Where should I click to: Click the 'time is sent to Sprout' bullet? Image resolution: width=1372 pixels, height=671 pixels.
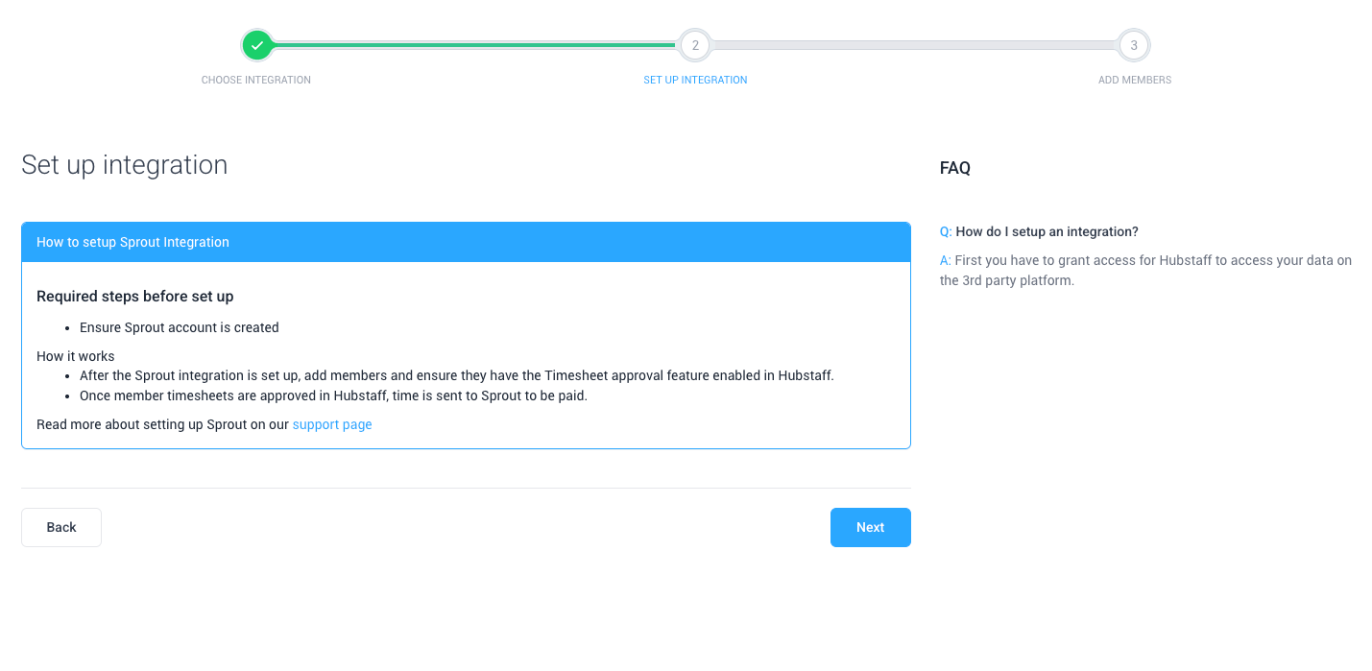coord(333,395)
